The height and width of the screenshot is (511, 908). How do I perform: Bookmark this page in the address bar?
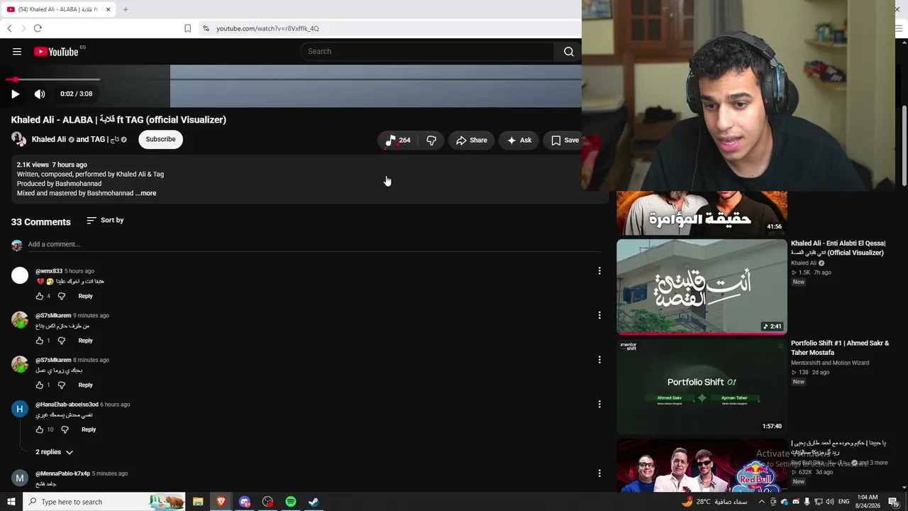[x=187, y=28]
